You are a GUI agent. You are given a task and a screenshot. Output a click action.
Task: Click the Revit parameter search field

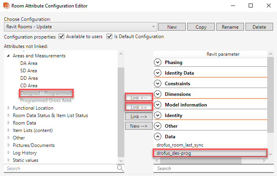tap(211, 169)
